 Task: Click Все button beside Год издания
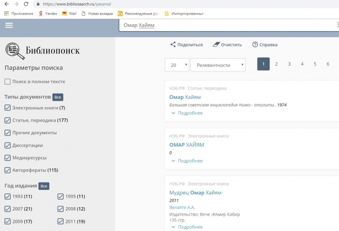click(x=44, y=186)
